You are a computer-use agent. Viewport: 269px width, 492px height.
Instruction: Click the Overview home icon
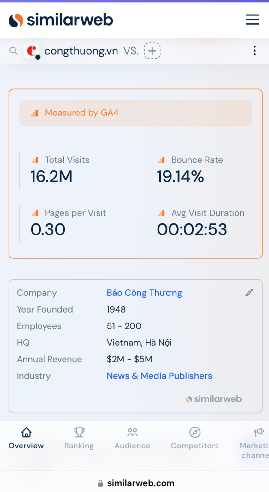(26, 432)
